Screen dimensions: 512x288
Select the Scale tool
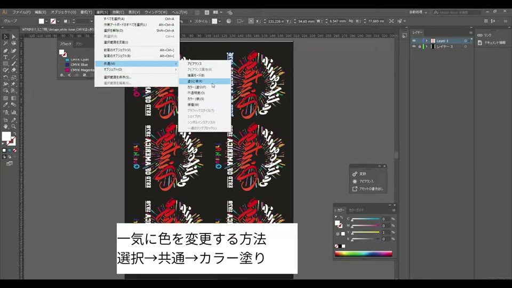click(x=14, y=78)
